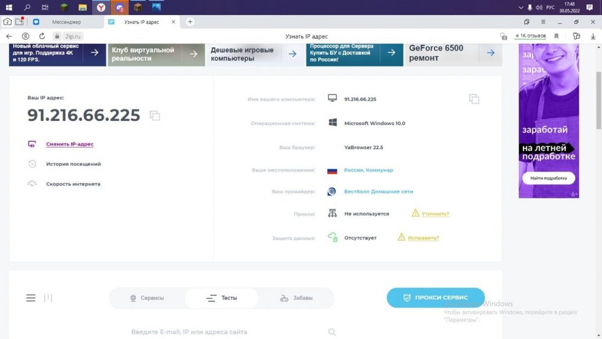Open Windows taskbar search
Screen dimensions: 602x339
click(x=27, y=7)
